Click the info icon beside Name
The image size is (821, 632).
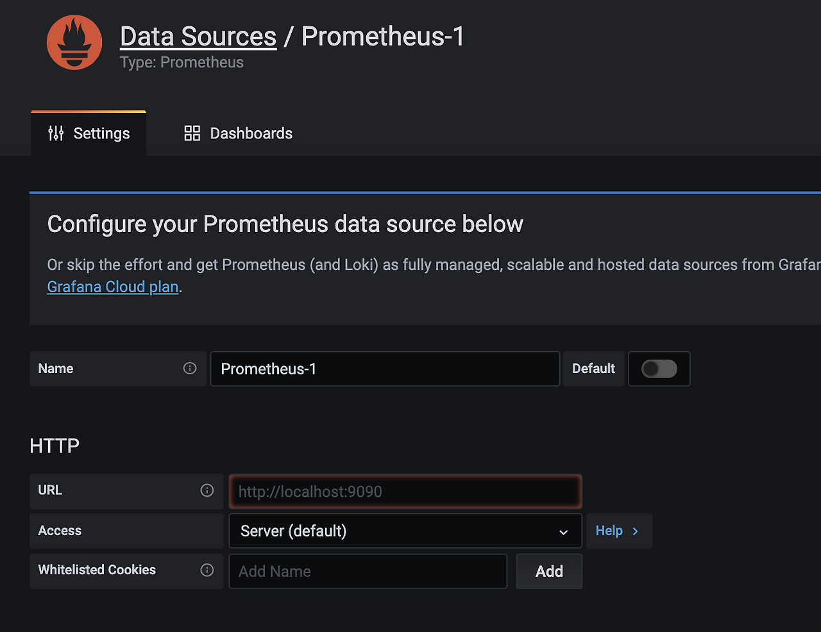click(x=190, y=368)
